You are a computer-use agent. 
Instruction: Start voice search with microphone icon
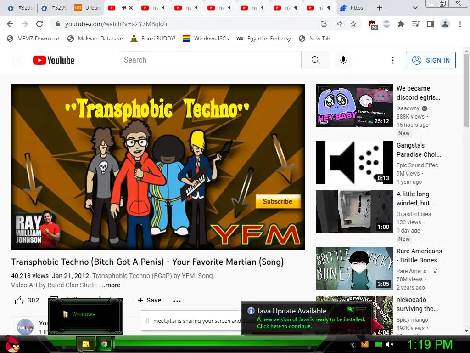343,60
